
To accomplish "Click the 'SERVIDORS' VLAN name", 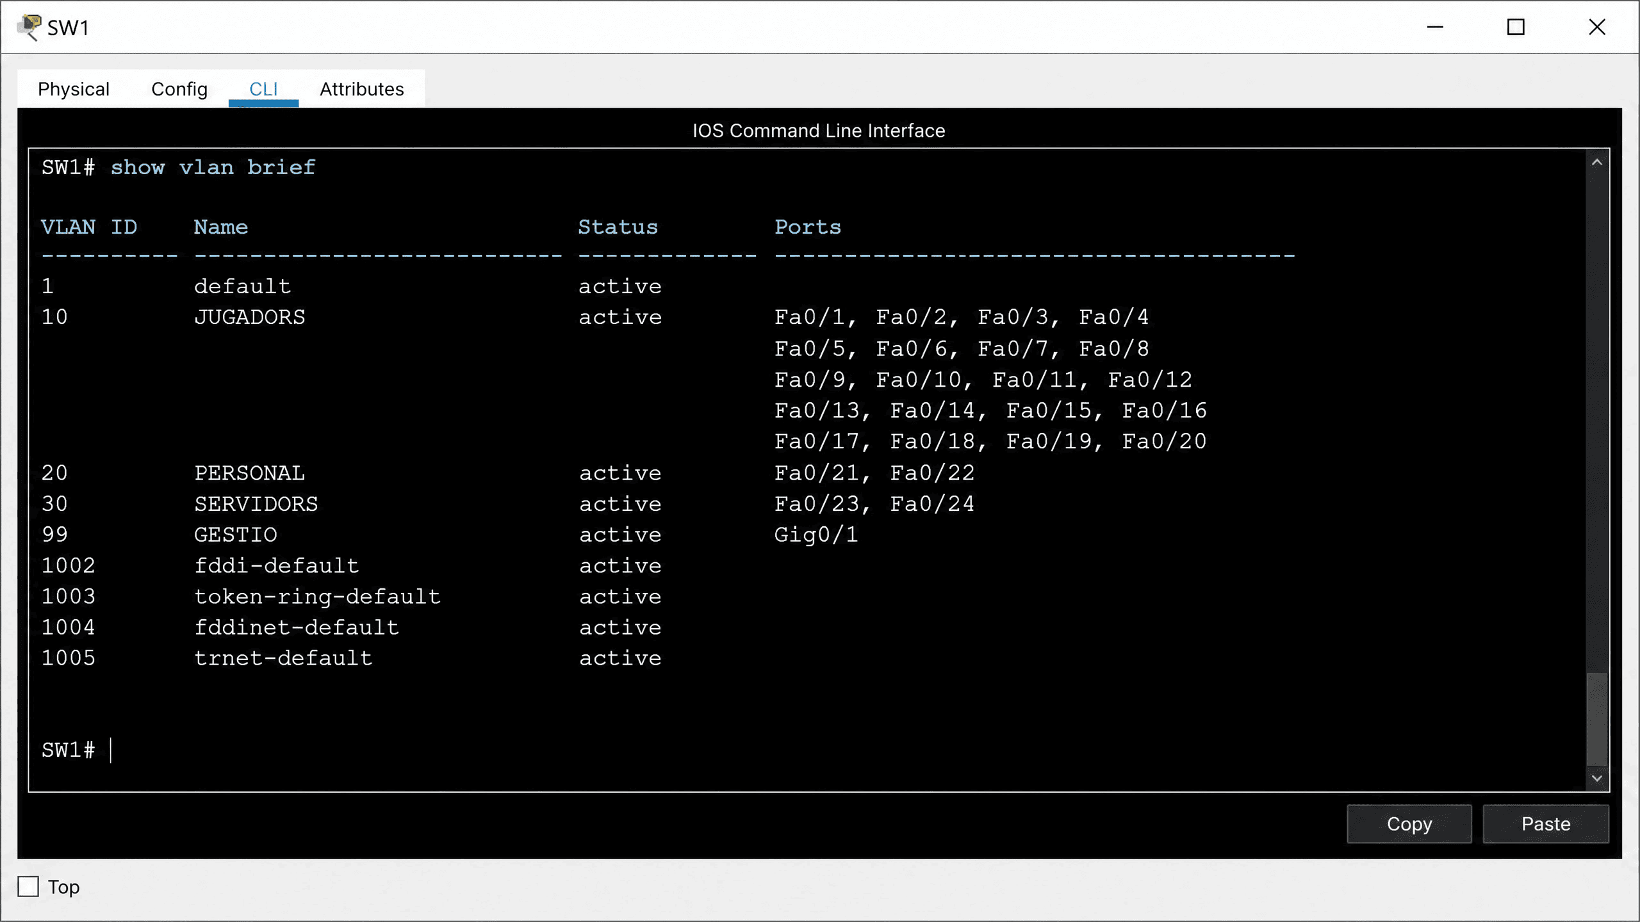I will pos(256,504).
